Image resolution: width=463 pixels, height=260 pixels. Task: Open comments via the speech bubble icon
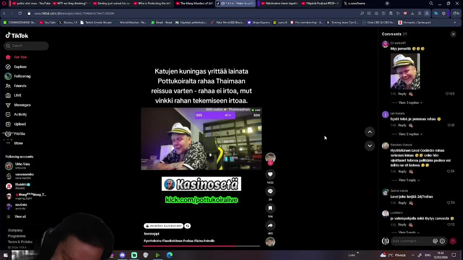coord(270,191)
